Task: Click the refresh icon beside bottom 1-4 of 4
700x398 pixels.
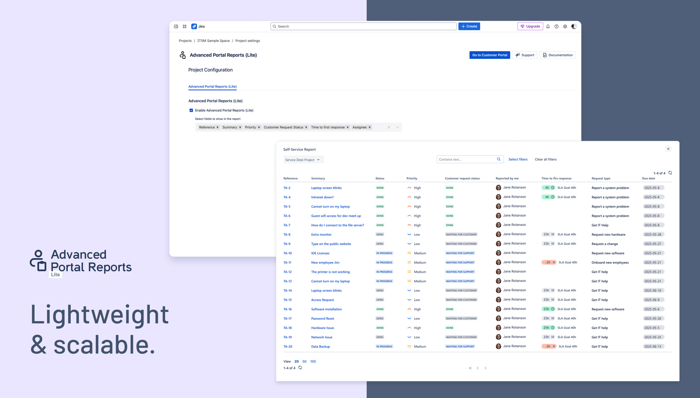Action: coord(300,367)
